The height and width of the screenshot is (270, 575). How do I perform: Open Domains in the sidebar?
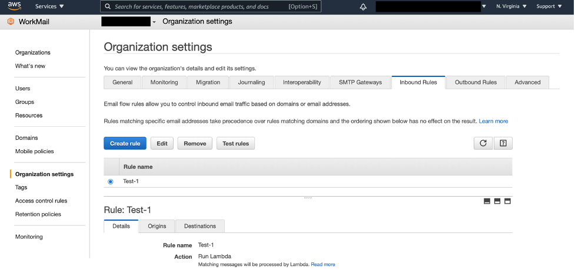[x=26, y=138]
